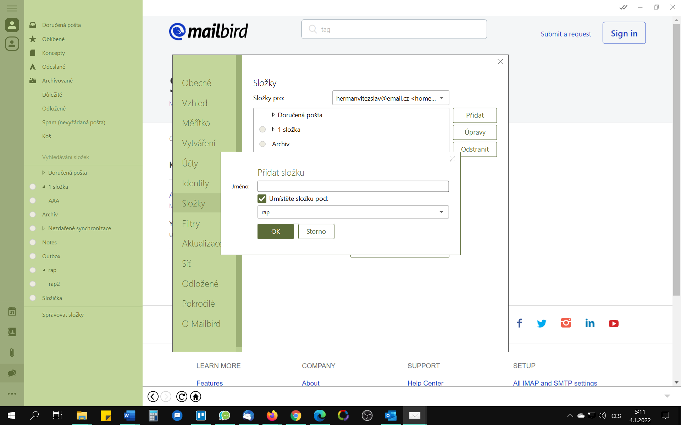Click the Storno button
Screen dimensions: 681x425
[x=316, y=231]
